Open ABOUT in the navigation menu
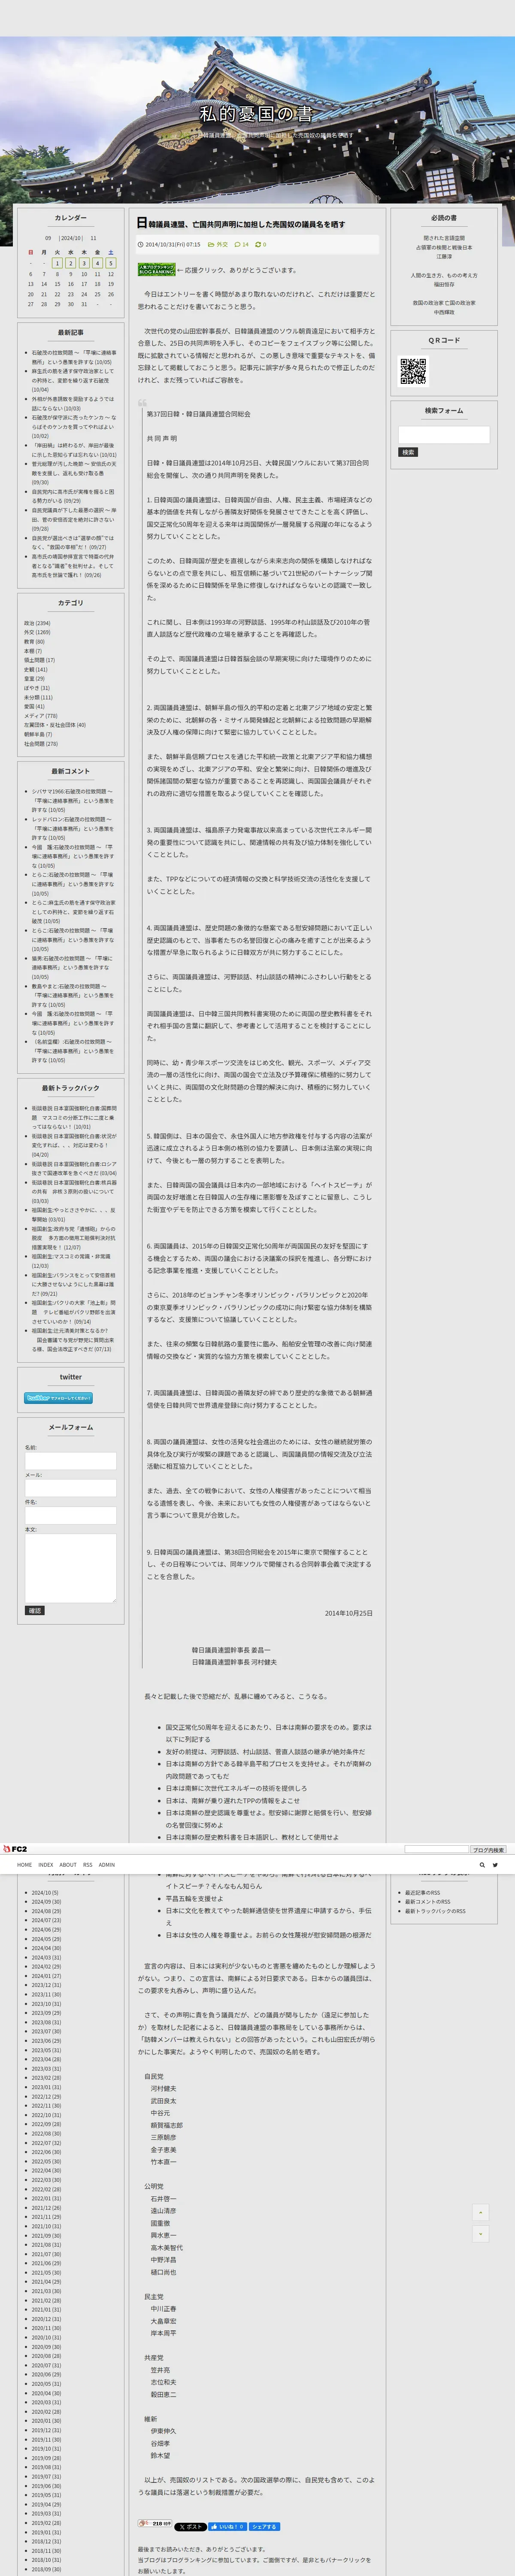This screenshot has width=515, height=2576. tap(67, 1864)
